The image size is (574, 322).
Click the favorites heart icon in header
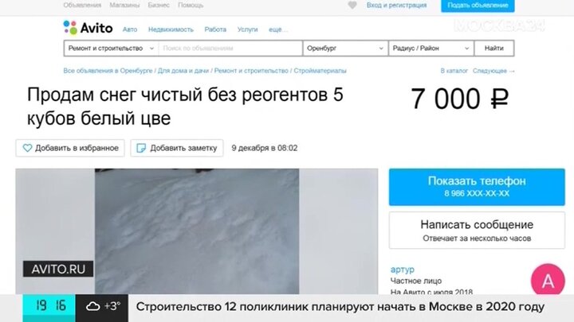352,5
